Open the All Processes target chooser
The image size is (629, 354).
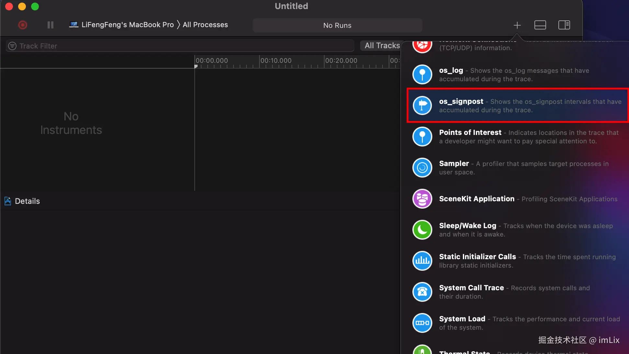coord(205,25)
